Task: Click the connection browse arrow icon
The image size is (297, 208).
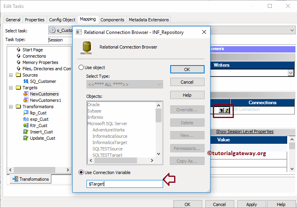Action: point(221,110)
